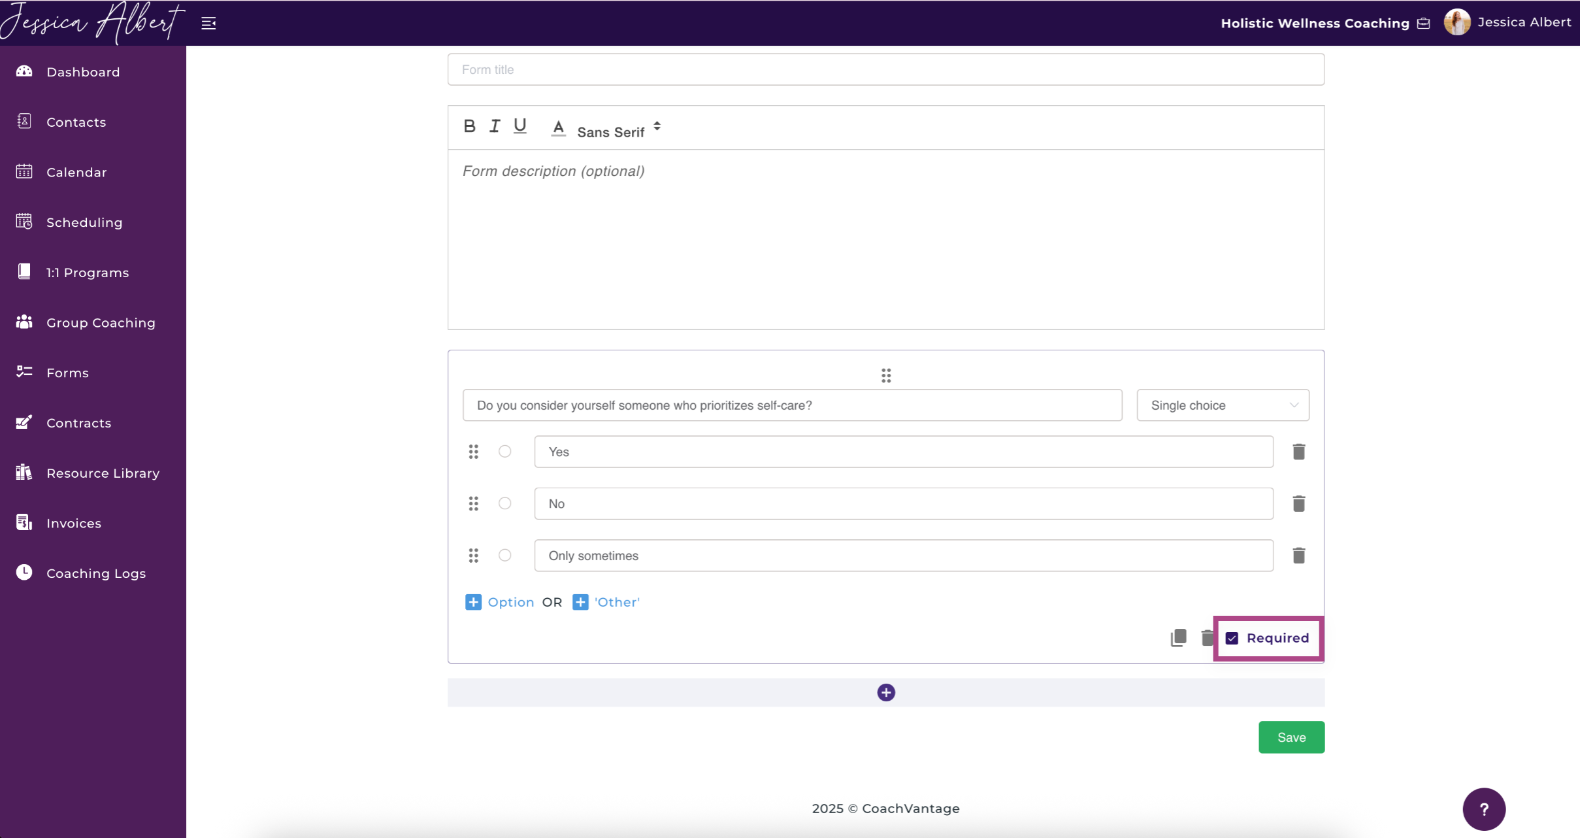The image size is (1580, 838).
Task: Delete the 'Only sometimes' option trash icon
Action: pos(1298,555)
